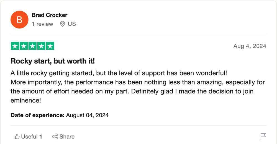This screenshot has height=144, width=277.
Task: Click the review body paragraph mentioning eminence
Action: 138,87
